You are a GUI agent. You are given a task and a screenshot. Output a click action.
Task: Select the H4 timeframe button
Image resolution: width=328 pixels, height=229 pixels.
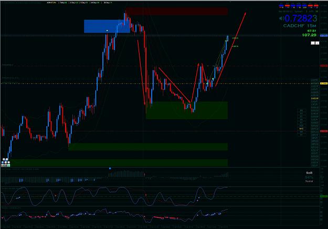(301, 120)
